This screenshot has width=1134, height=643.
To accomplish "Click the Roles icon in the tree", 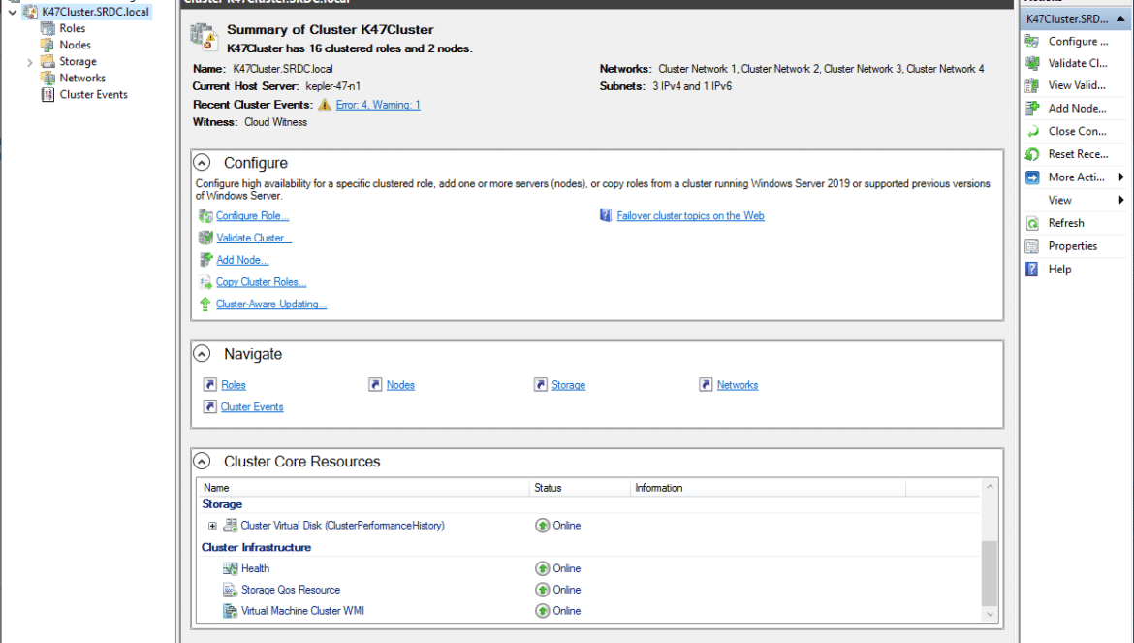I will [x=47, y=28].
